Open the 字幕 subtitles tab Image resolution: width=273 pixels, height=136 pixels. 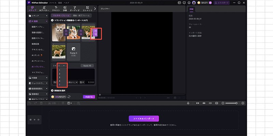coord(65,9)
